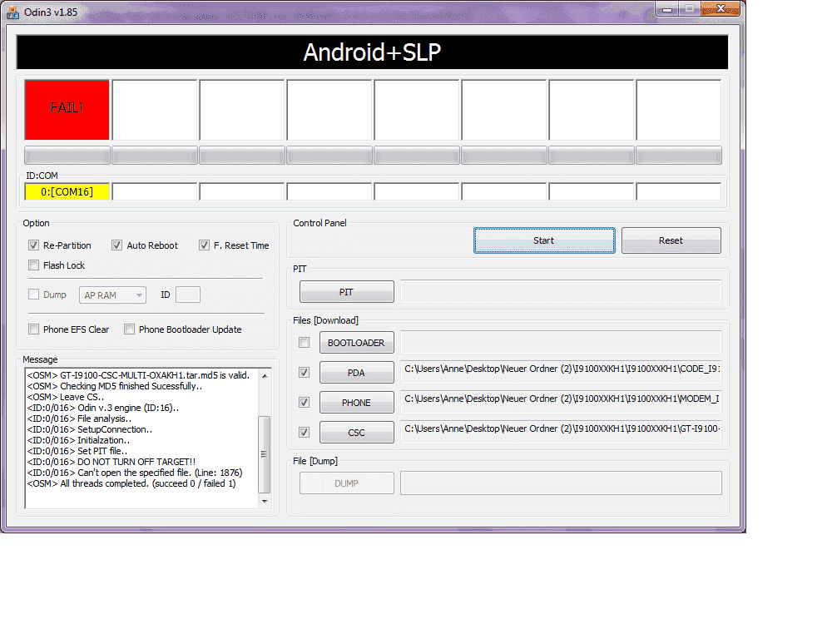
Task: Click the message log scrollbar thumb
Action: coord(265,454)
